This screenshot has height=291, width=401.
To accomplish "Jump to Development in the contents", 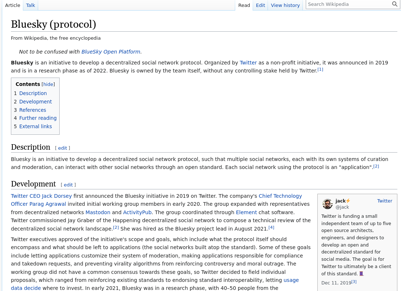I will tap(36, 102).
